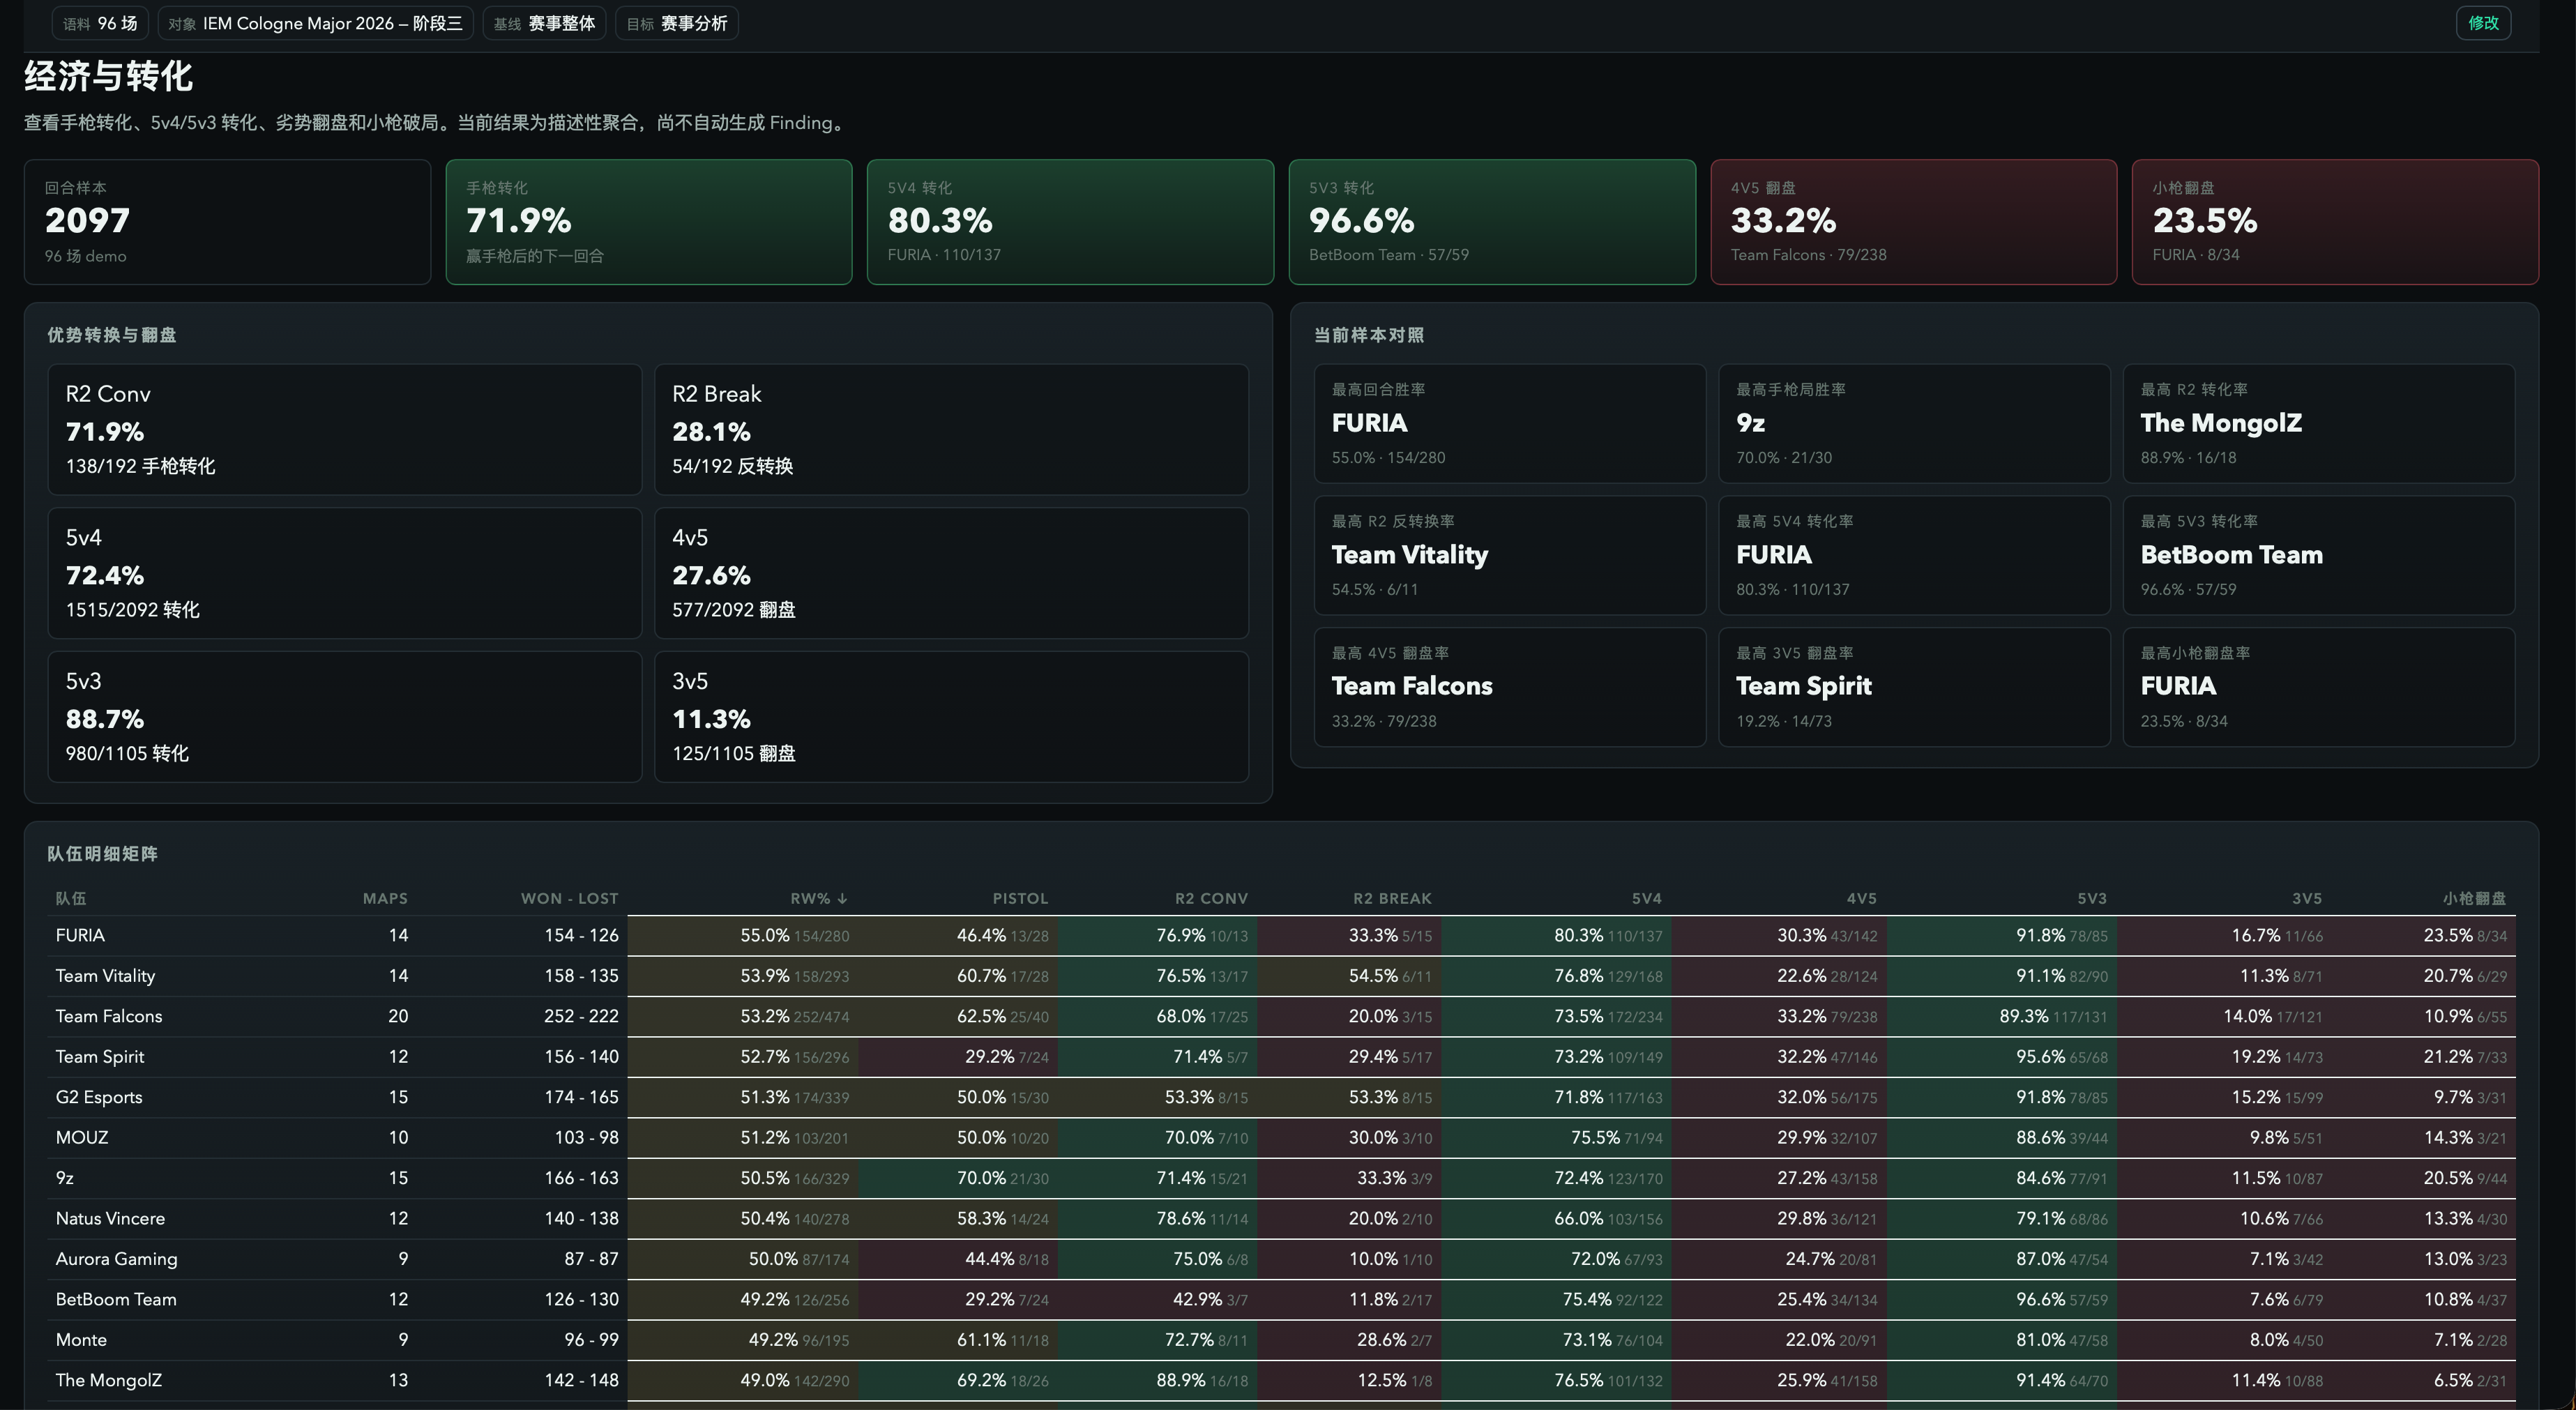
Task: Sort by the R2 BREAK column header
Action: pos(1392,898)
